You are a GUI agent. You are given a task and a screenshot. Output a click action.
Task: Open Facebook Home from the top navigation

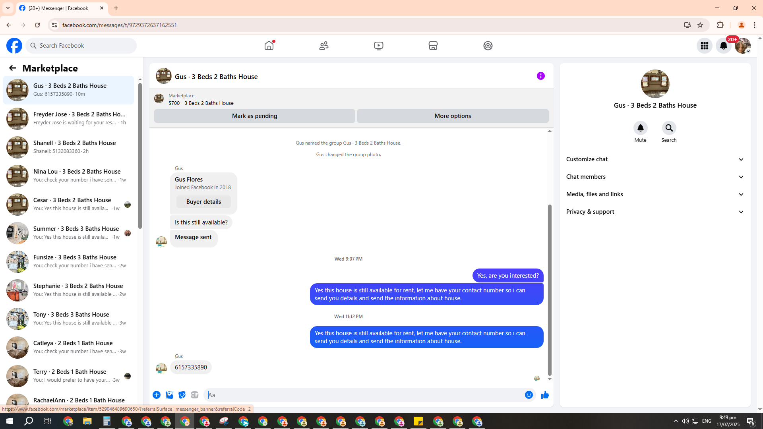(x=269, y=46)
